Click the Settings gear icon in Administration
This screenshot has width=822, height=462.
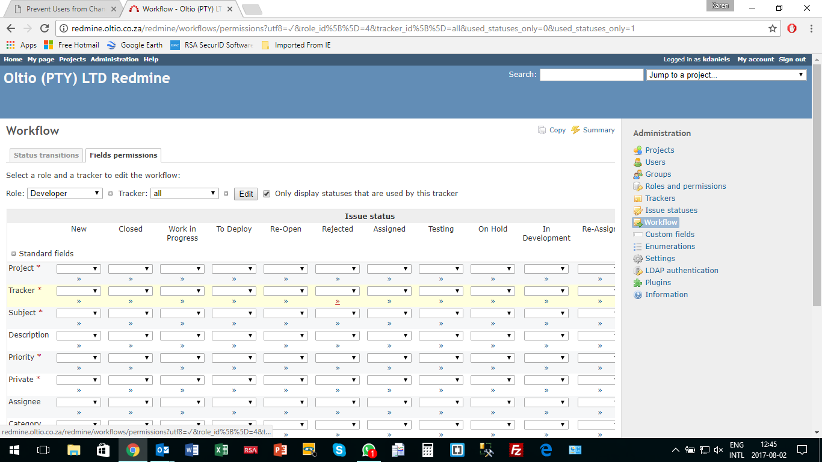[x=638, y=259]
